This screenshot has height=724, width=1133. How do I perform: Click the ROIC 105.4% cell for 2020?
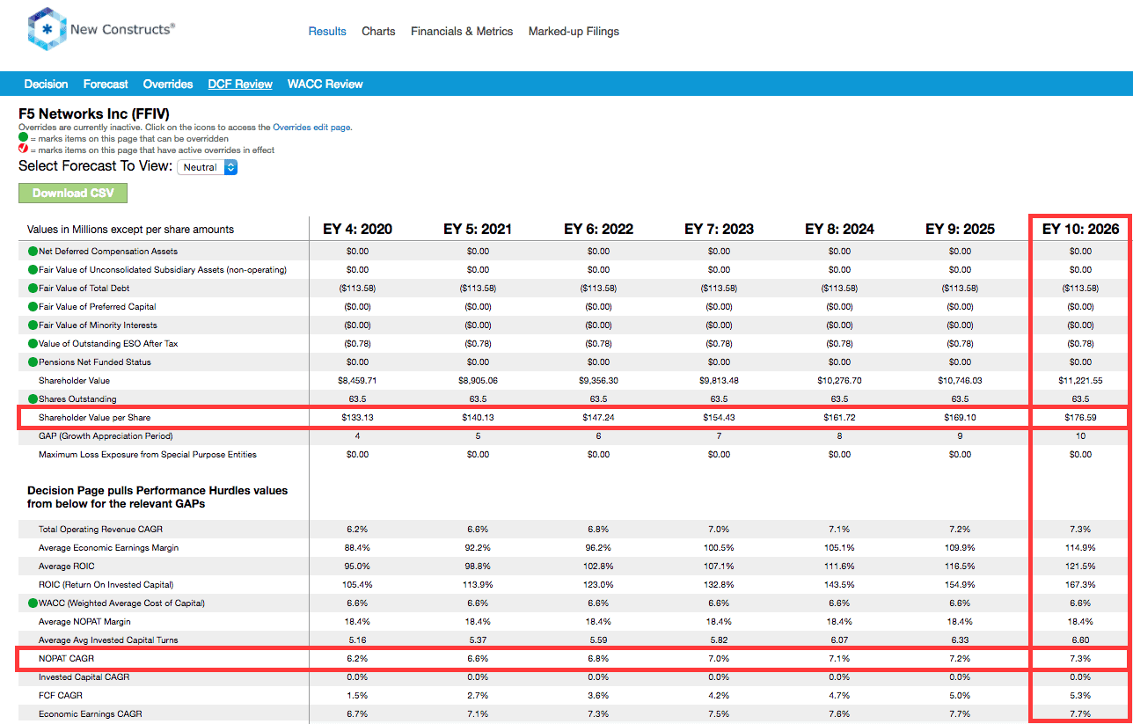[x=357, y=585]
